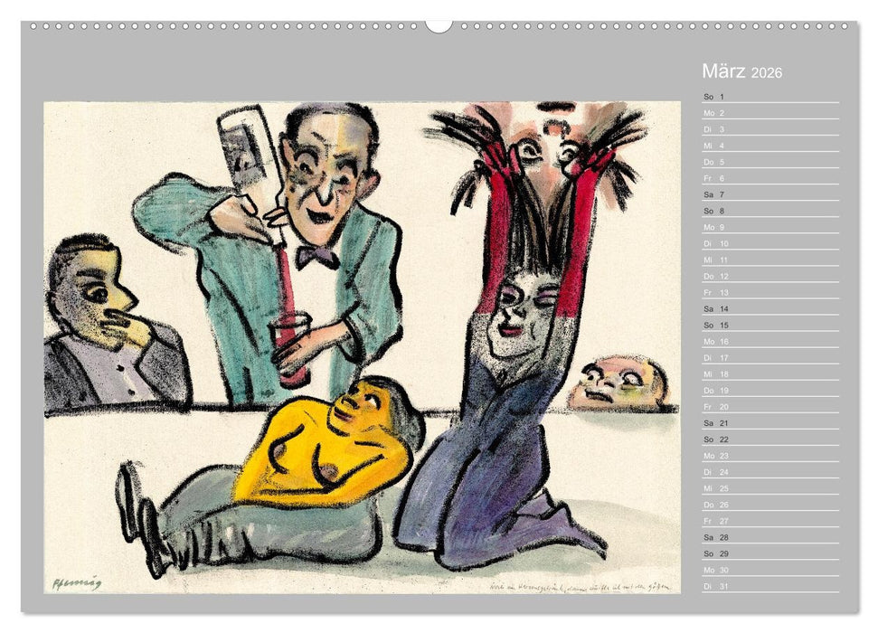Select the Mi 4 date row
Screen dimensions: 878x633
(714, 145)
